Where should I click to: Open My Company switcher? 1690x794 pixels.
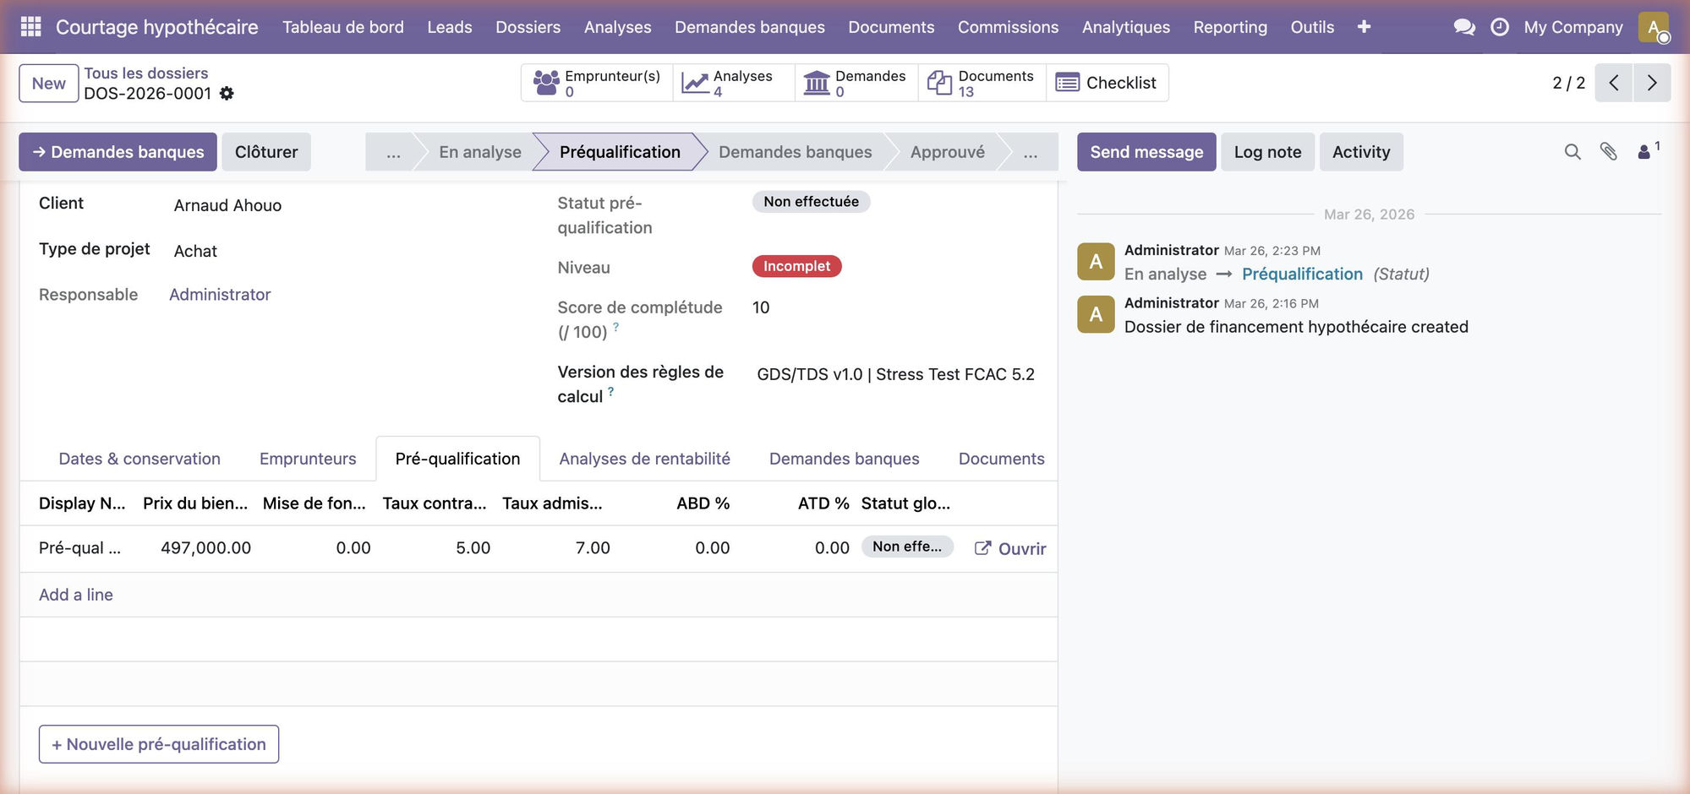pyautogui.click(x=1573, y=27)
